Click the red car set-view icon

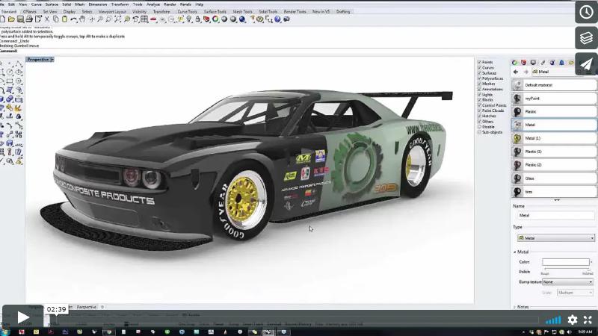coord(153,19)
